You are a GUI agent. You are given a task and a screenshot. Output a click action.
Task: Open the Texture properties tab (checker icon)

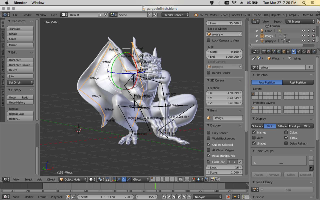309,51
